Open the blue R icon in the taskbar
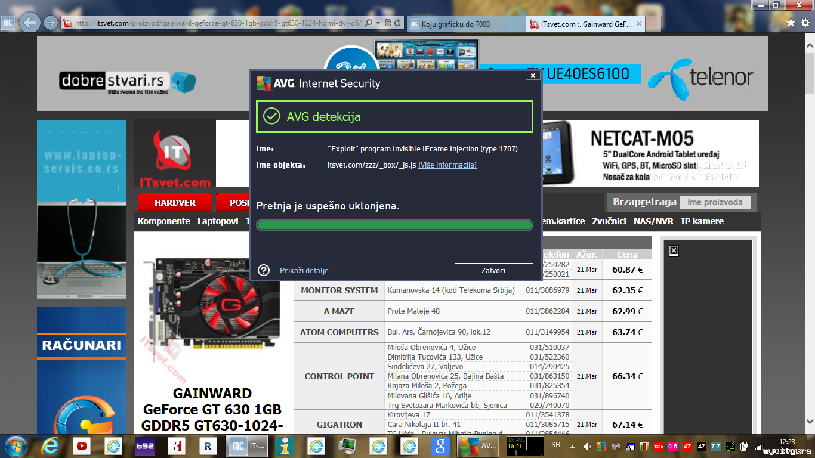Screen dimensions: 815x458 click(x=208, y=445)
